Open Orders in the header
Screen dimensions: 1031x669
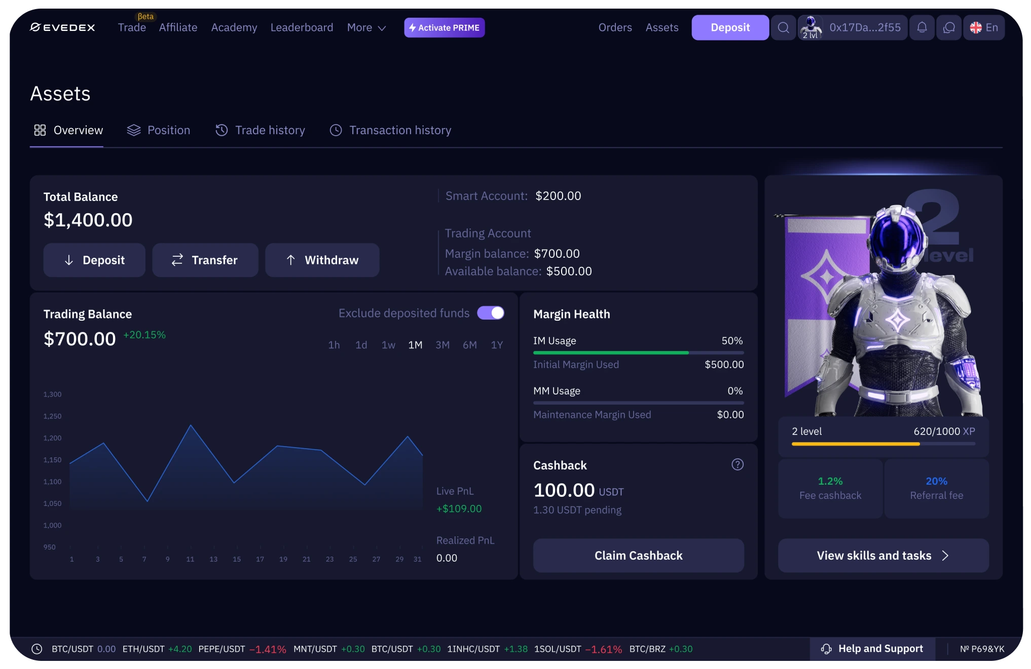615,27
